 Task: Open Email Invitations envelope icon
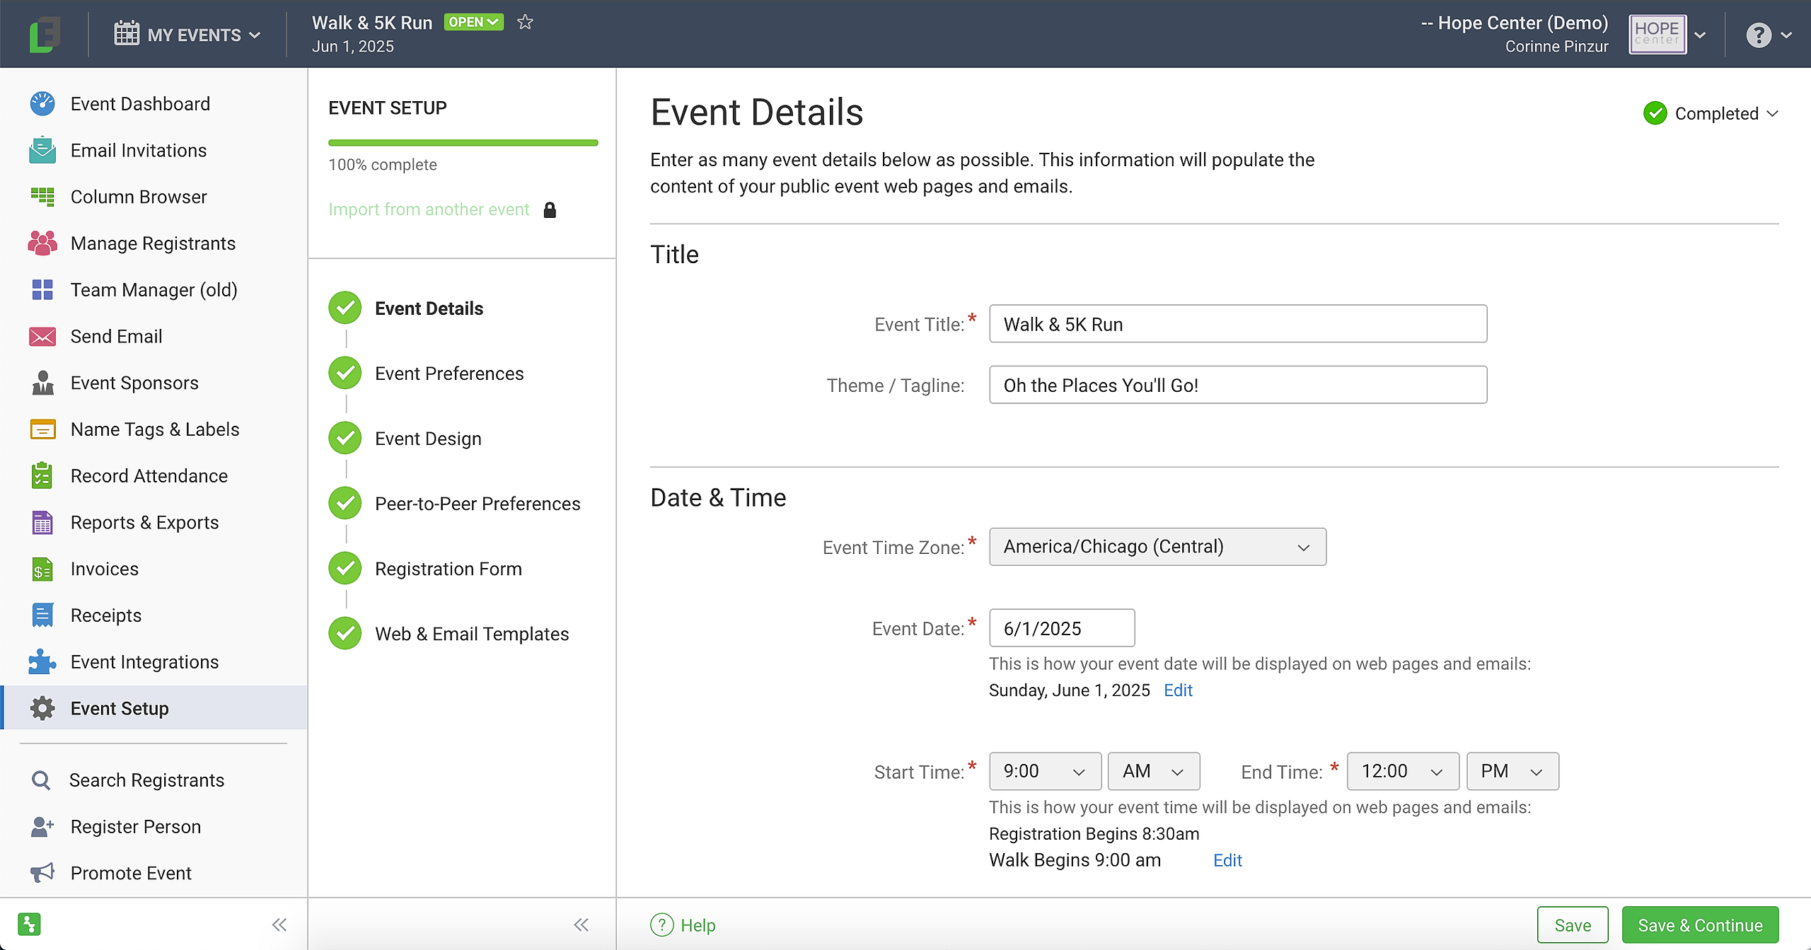(42, 151)
